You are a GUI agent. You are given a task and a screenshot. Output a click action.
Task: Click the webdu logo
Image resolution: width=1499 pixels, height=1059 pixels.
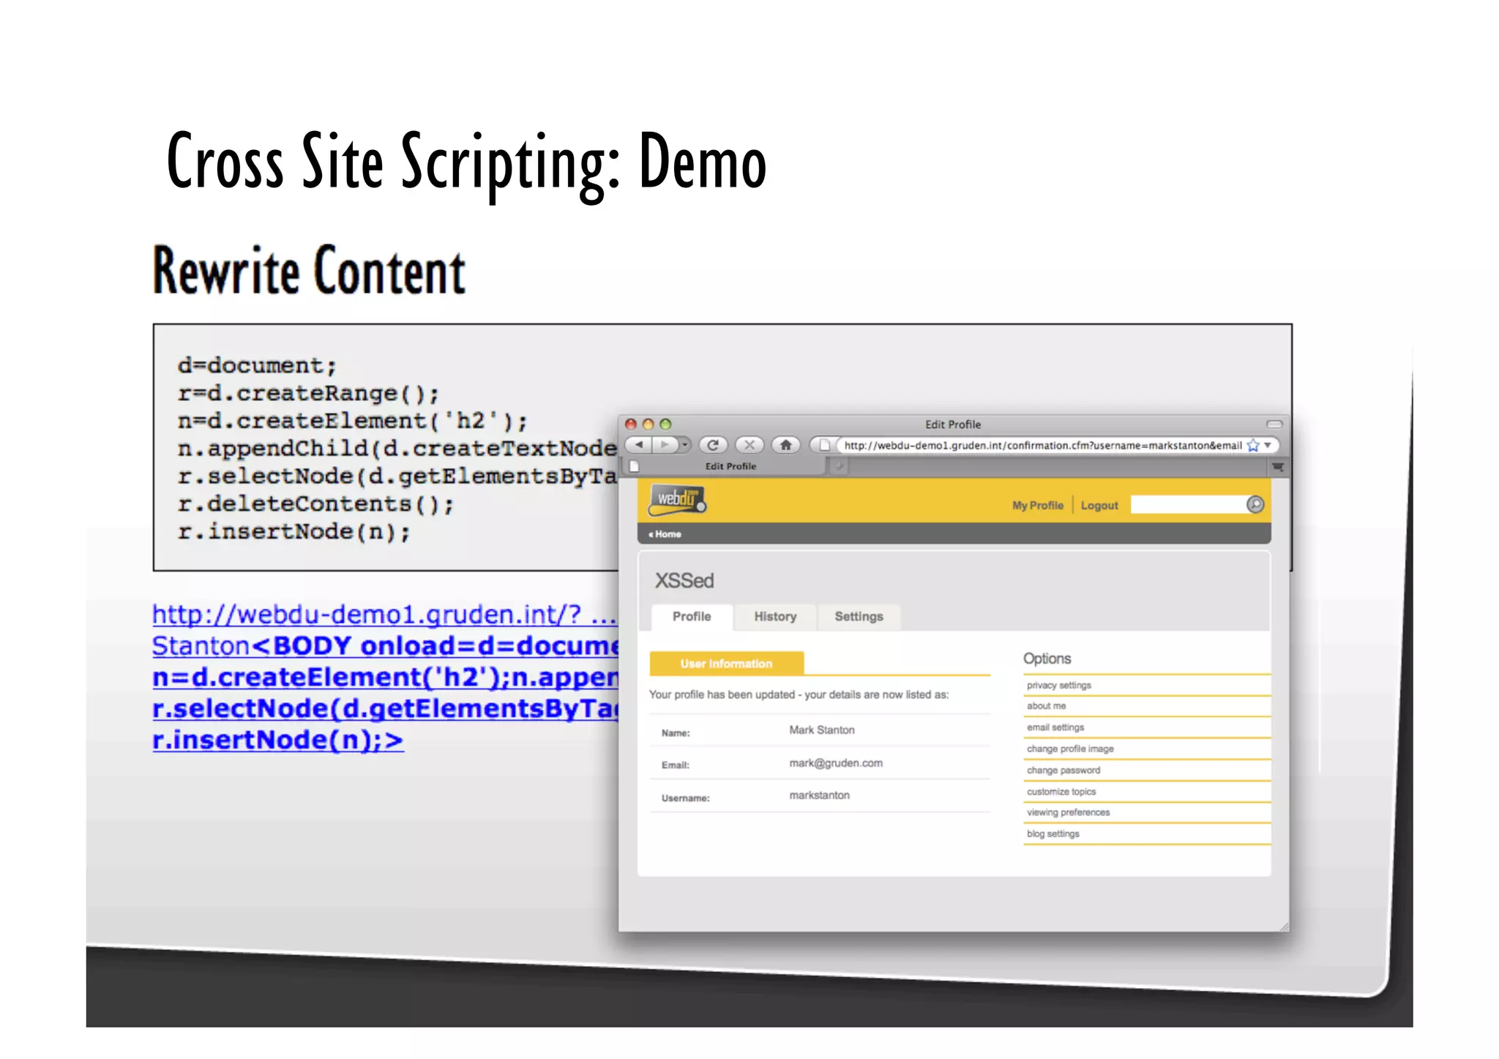pyautogui.click(x=677, y=500)
